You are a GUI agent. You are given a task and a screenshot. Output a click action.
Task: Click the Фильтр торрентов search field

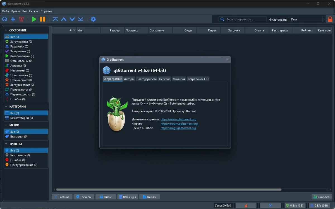(243, 19)
